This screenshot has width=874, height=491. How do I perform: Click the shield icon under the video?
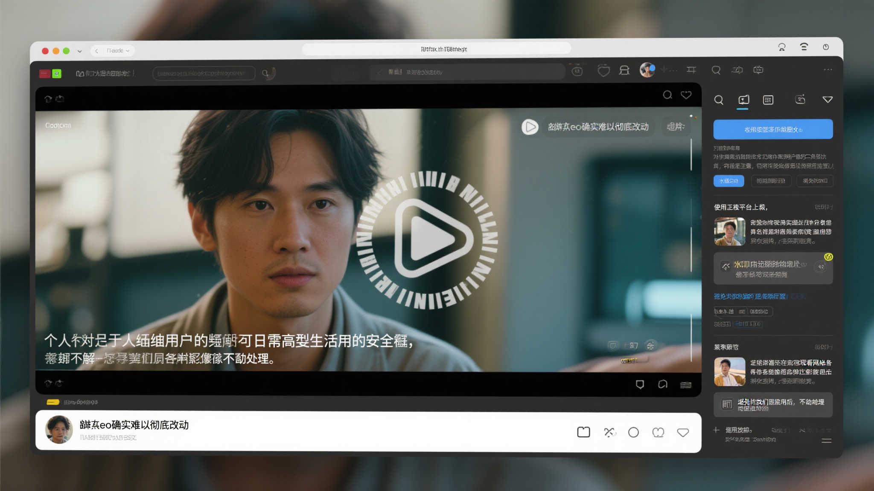(640, 384)
